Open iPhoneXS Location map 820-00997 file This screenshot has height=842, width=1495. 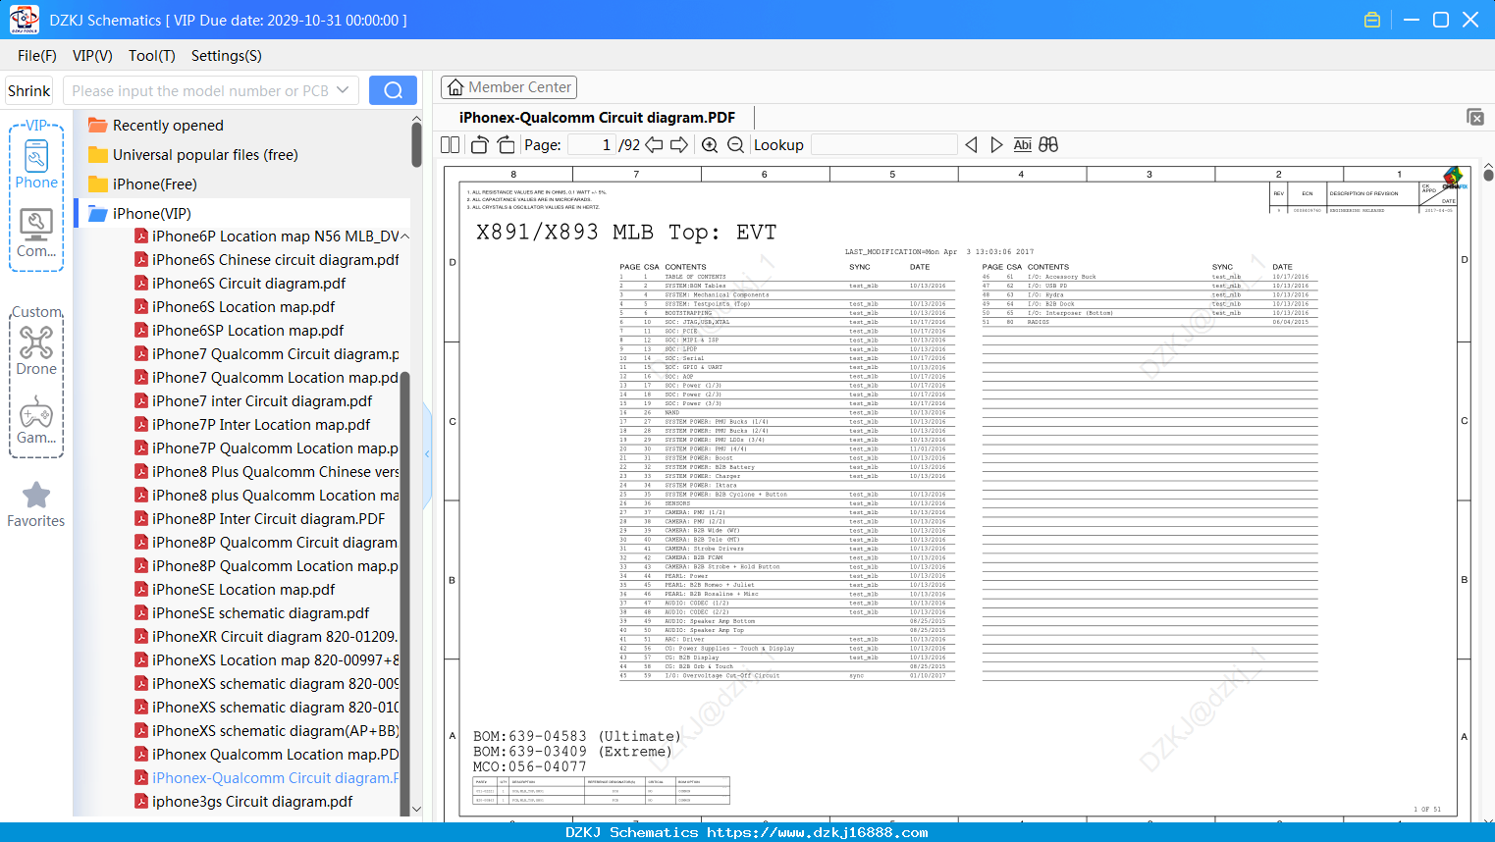(x=267, y=660)
